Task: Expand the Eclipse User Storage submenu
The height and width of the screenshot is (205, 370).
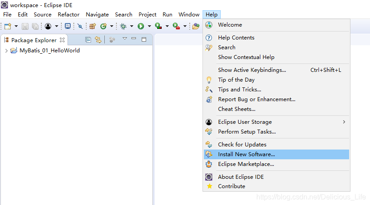Action: click(x=277, y=122)
